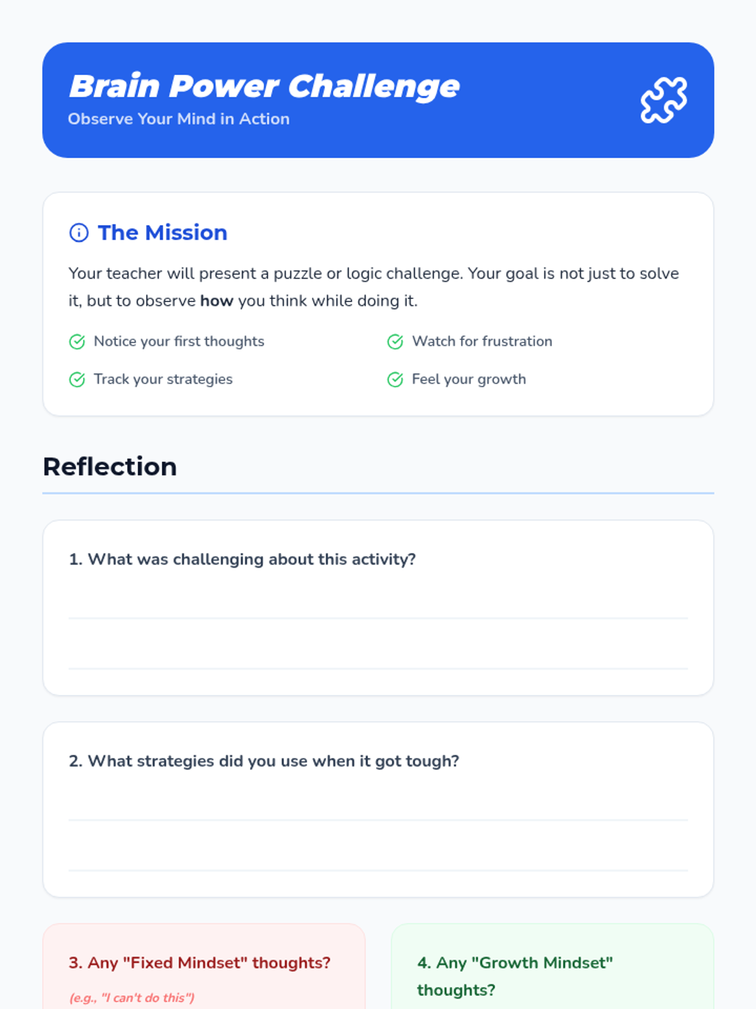The width and height of the screenshot is (756, 1009).
Task: Click the info icon beside The Mission
Action: tap(79, 233)
